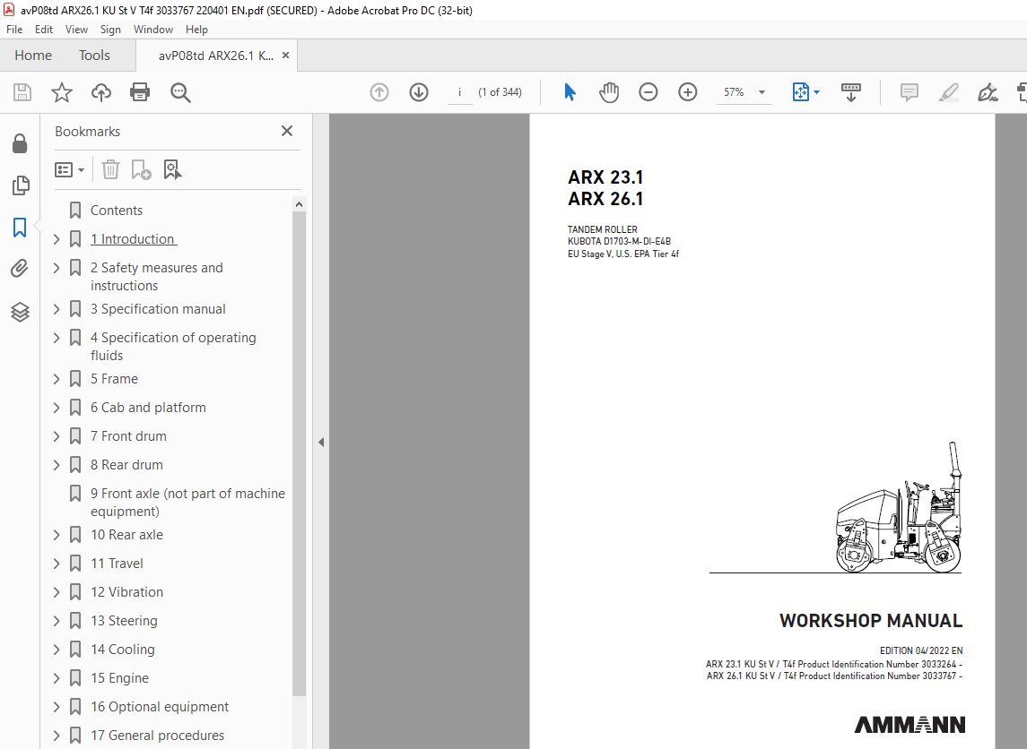Switch to the Home tab
The image size is (1027, 749).
33,56
